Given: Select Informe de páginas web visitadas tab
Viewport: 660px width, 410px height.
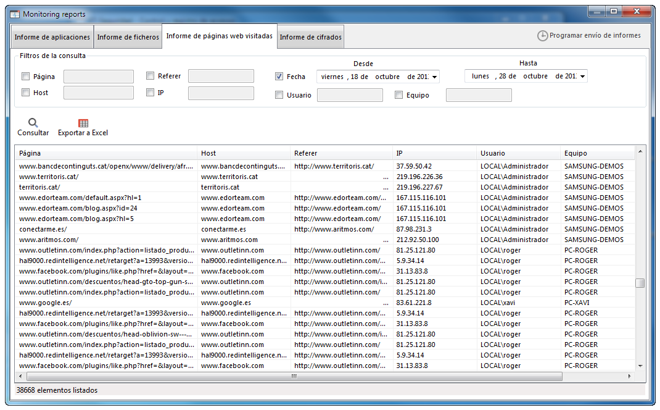Looking at the screenshot, I should click(x=220, y=36).
